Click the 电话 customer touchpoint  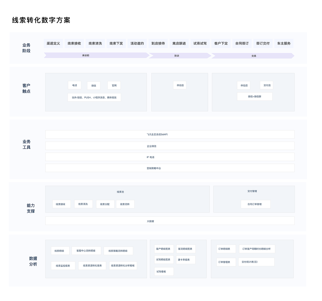click(74, 85)
